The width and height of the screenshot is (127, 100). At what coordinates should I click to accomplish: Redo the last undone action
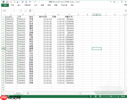35,2
